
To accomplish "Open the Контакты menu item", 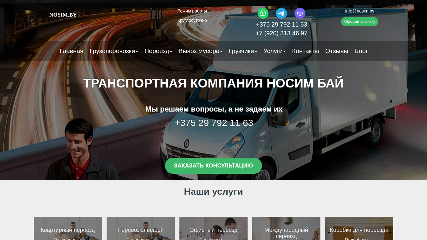I will click(x=305, y=51).
